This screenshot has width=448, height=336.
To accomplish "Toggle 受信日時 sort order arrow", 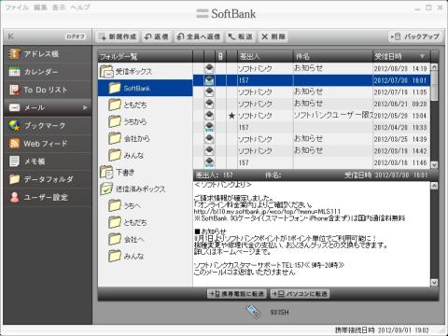I will coord(422,56).
